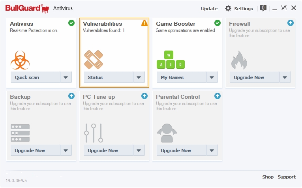The height and width of the screenshot is (188, 302).
Task: Click the server stack Backup icon
Action: pos(20,133)
